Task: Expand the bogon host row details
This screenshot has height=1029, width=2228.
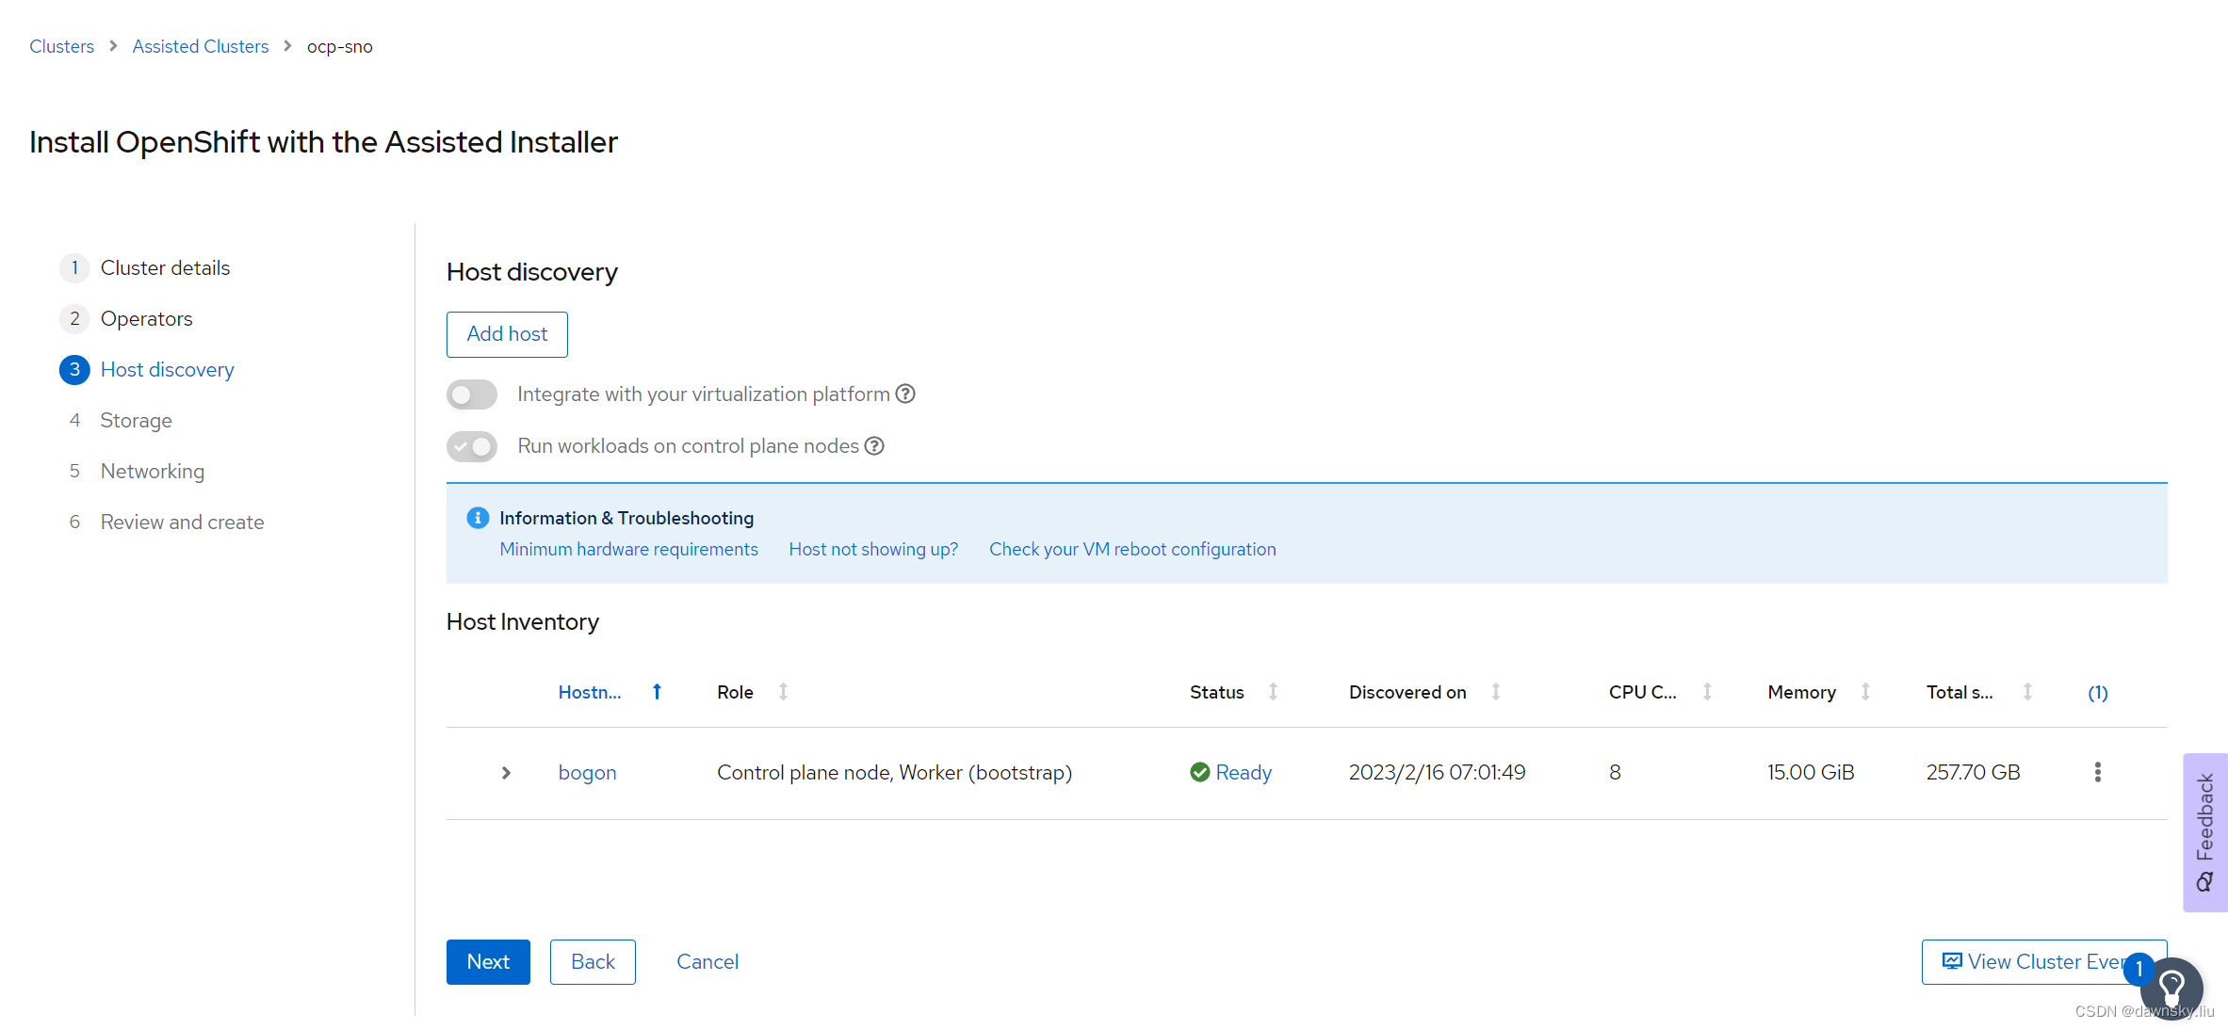Action: click(x=506, y=773)
